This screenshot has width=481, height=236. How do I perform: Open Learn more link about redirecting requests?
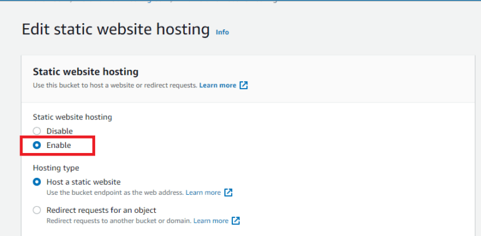click(210, 221)
